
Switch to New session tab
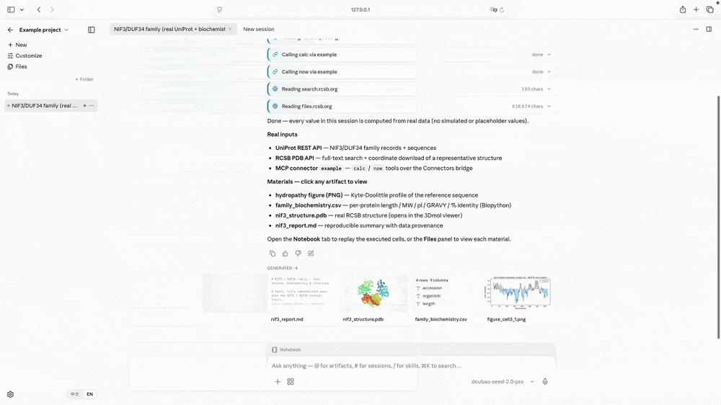tap(258, 29)
